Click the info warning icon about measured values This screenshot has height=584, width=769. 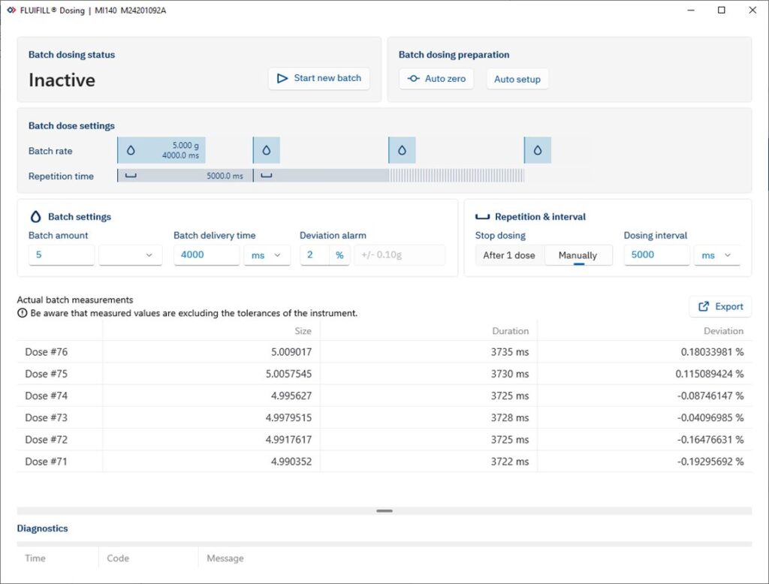pyautogui.click(x=23, y=313)
